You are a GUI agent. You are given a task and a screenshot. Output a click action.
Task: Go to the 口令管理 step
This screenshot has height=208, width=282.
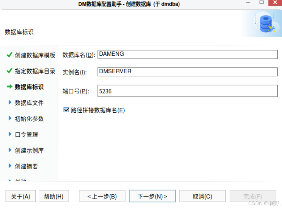tap(26, 134)
